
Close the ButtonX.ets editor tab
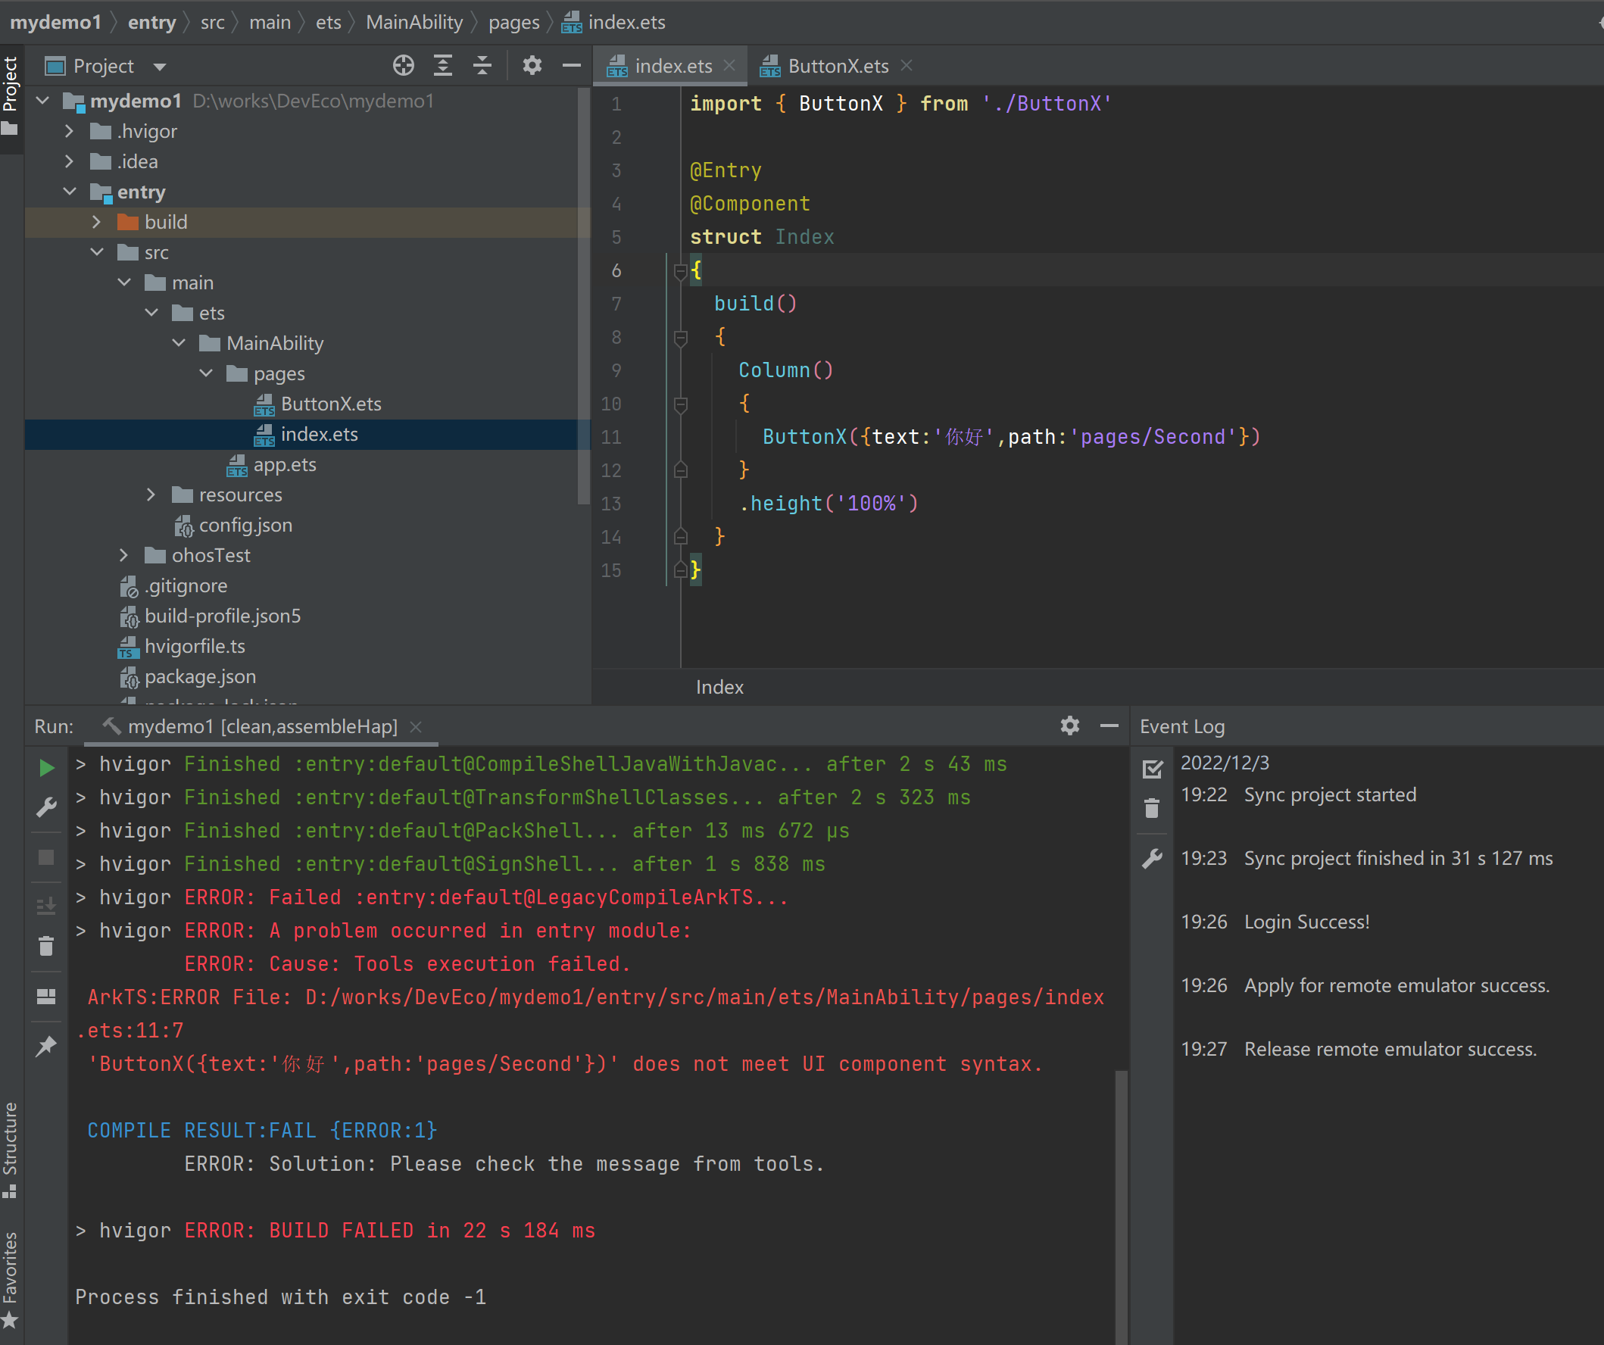pos(907,66)
